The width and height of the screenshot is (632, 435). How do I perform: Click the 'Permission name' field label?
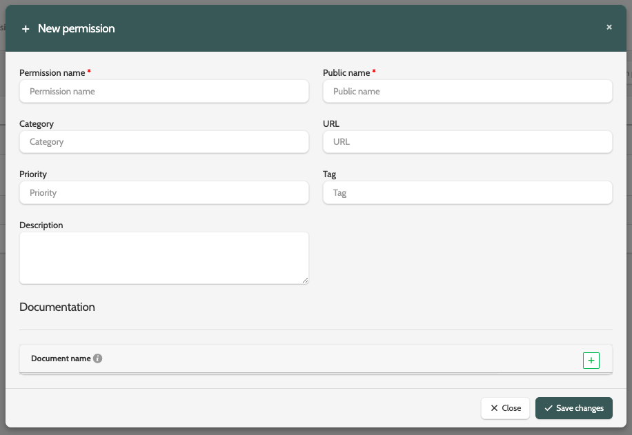click(x=52, y=73)
